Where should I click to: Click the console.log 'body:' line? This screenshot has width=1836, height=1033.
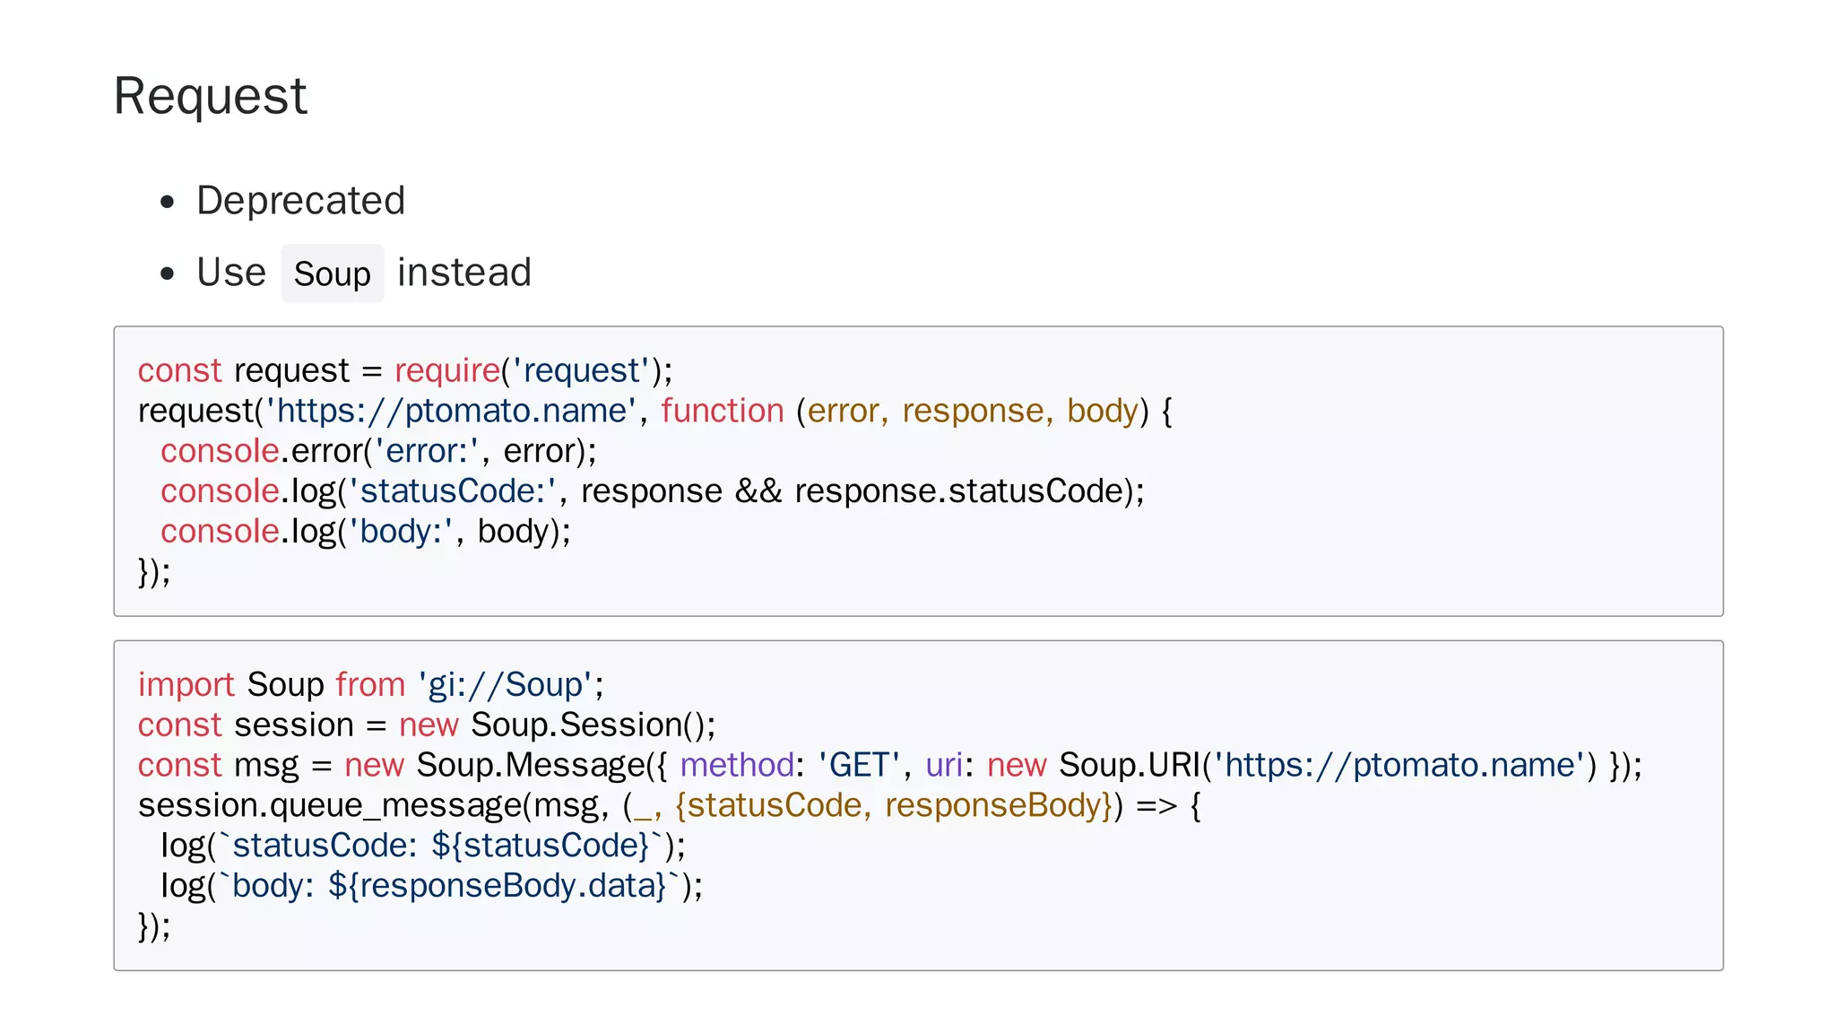[x=365, y=532]
